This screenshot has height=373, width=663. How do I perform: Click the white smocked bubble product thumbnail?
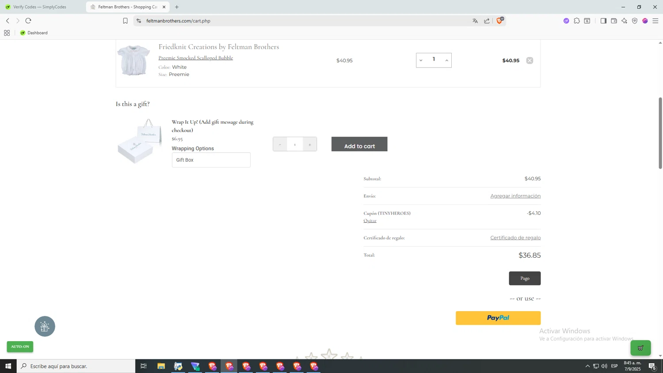(x=133, y=61)
